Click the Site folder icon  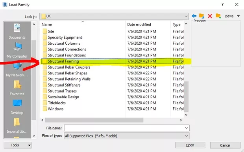coord(45,31)
